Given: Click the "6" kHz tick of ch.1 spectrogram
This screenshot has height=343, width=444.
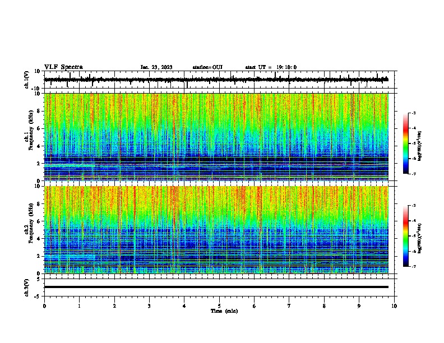Looking at the screenshot, I should 39,128.
